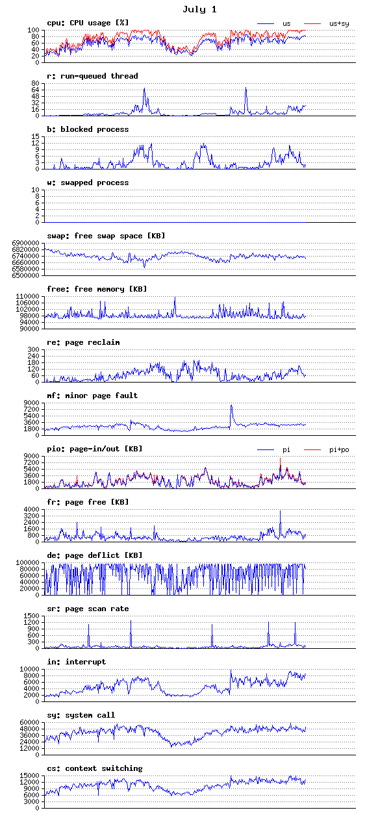The image size is (365, 819).
Task: Select the blue 'pi' legend line swatch
Action: point(266,449)
